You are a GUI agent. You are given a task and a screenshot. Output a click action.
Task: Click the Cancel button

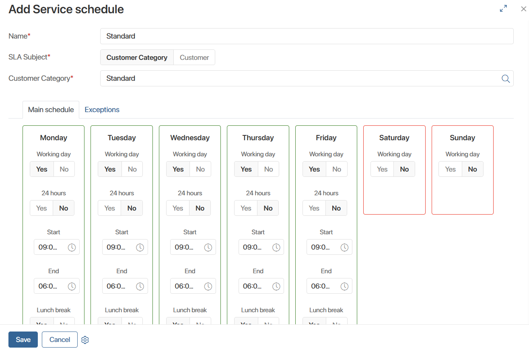point(60,340)
